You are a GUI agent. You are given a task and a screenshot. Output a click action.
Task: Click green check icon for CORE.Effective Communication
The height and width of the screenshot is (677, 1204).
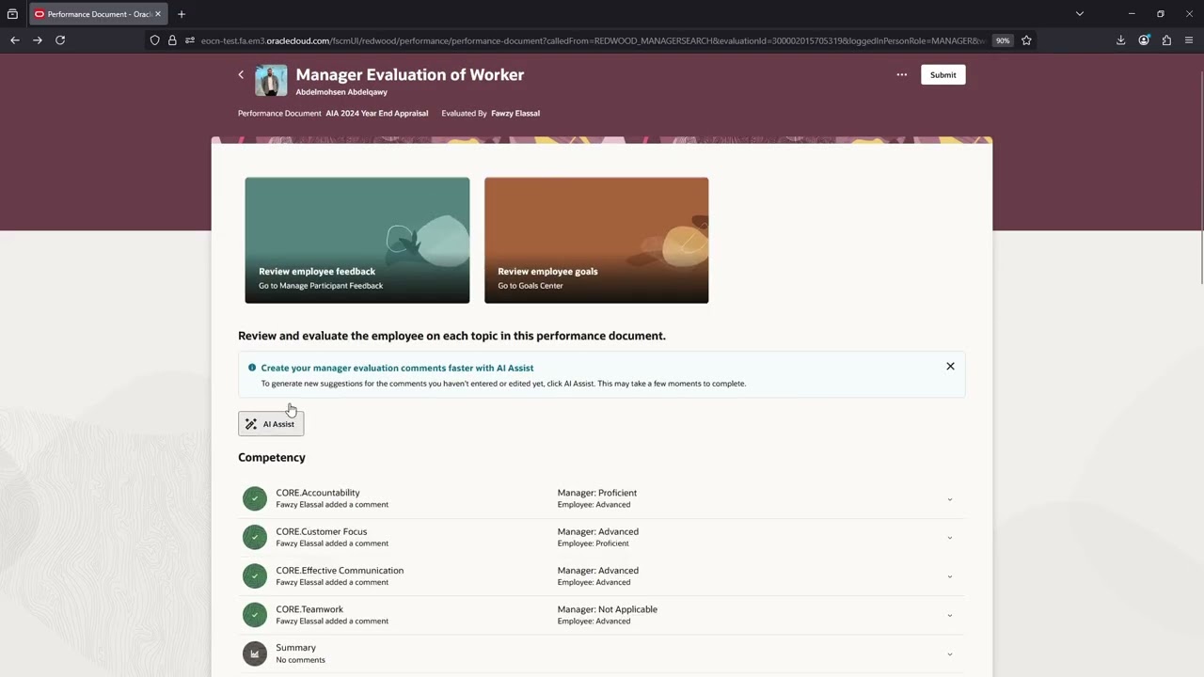point(255,575)
